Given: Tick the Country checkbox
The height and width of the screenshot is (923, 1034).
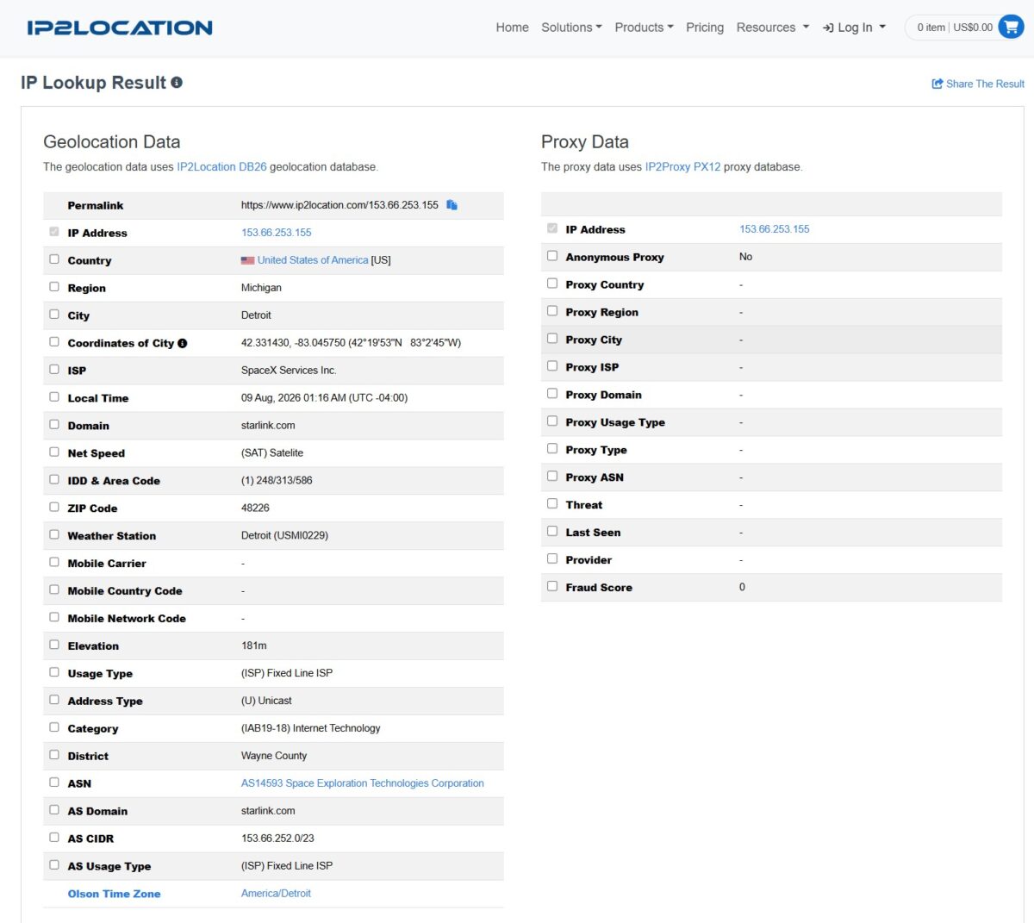Looking at the screenshot, I should pos(54,259).
